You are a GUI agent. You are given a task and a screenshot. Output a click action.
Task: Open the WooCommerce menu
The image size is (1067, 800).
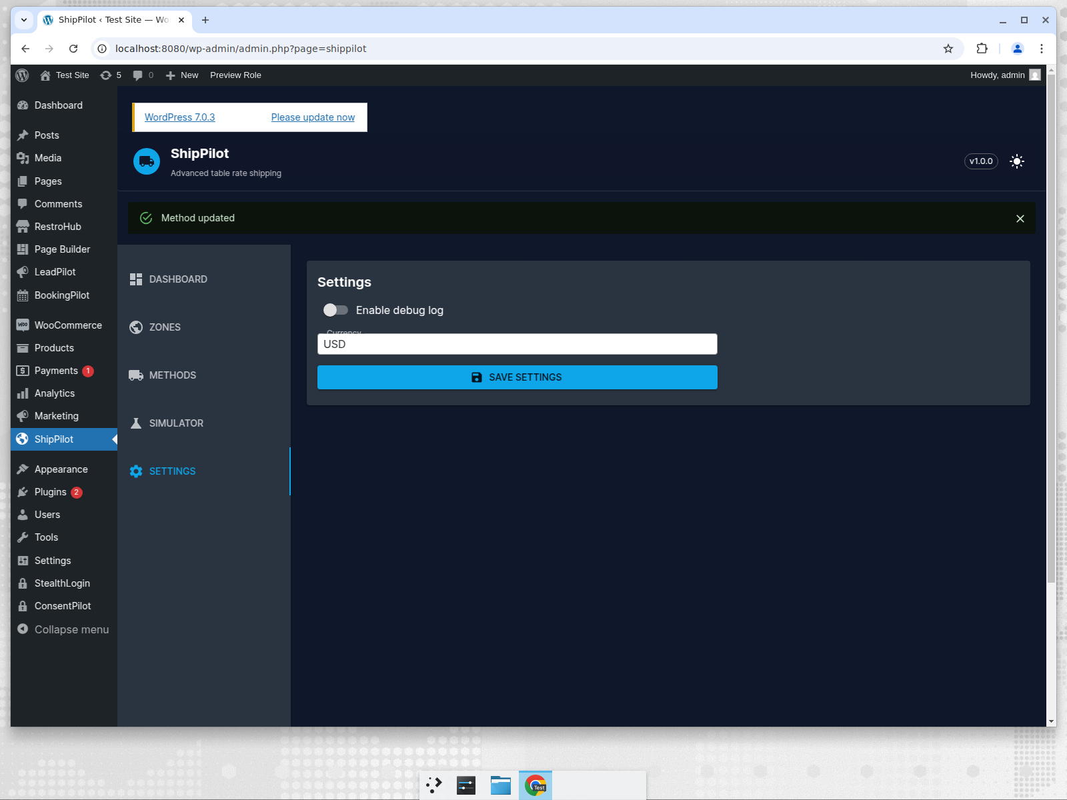[64, 325]
